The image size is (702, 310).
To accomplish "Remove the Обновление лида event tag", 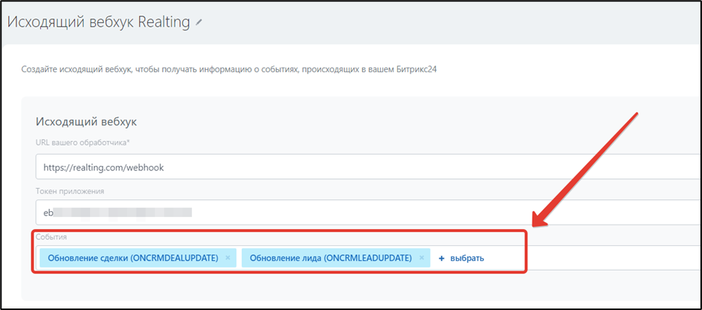I will pos(422,258).
